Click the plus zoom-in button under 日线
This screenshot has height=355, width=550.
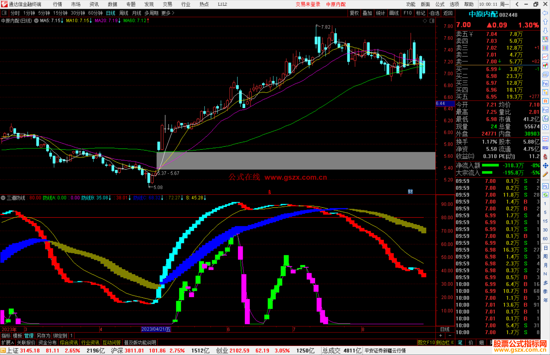point(441,335)
